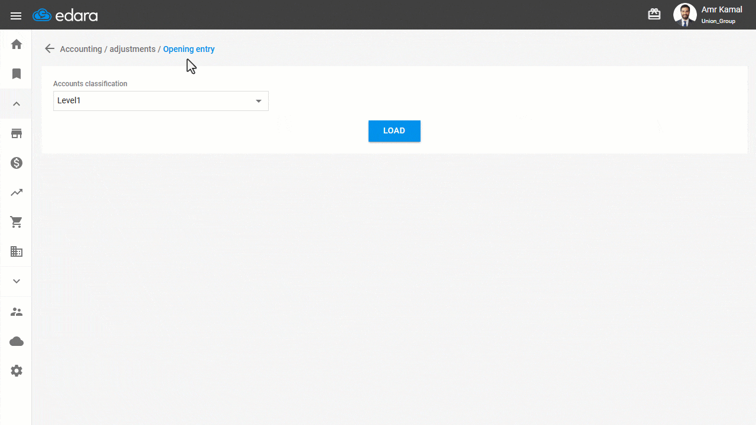Open the cloud sidebar icon
756x425 pixels.
pos(17,341)
